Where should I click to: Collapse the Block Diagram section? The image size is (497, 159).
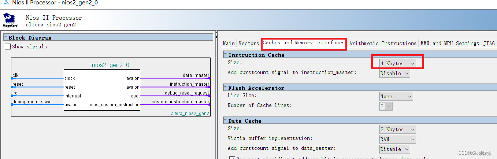coord(5,37)
